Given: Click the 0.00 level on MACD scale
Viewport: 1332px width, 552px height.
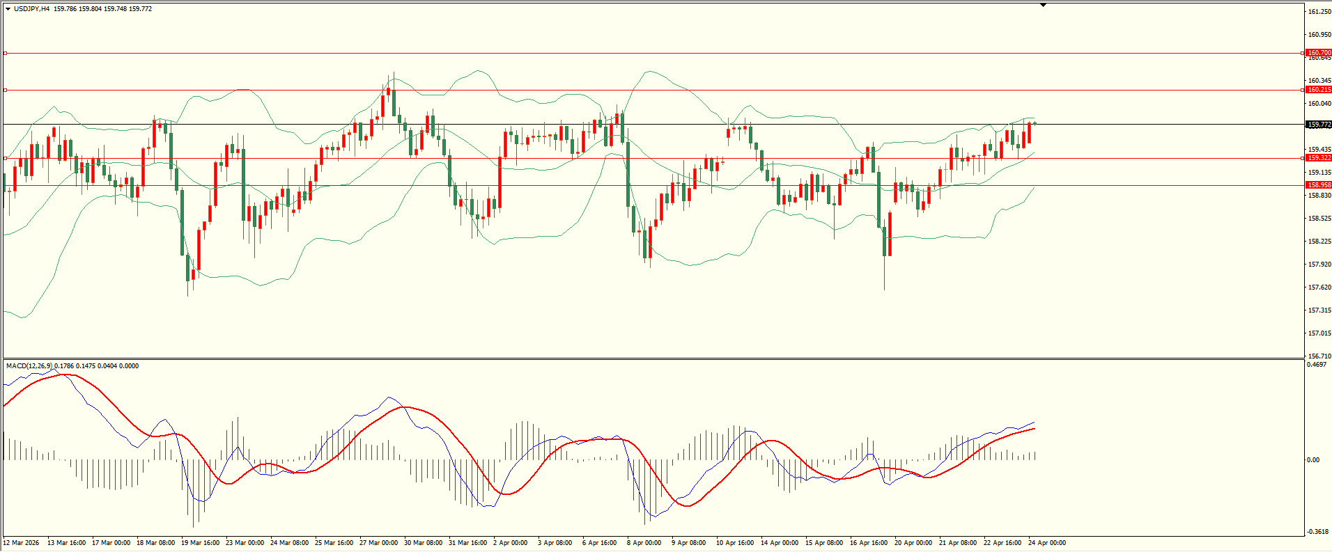Looking at the screenshot, I should 1312,460.
